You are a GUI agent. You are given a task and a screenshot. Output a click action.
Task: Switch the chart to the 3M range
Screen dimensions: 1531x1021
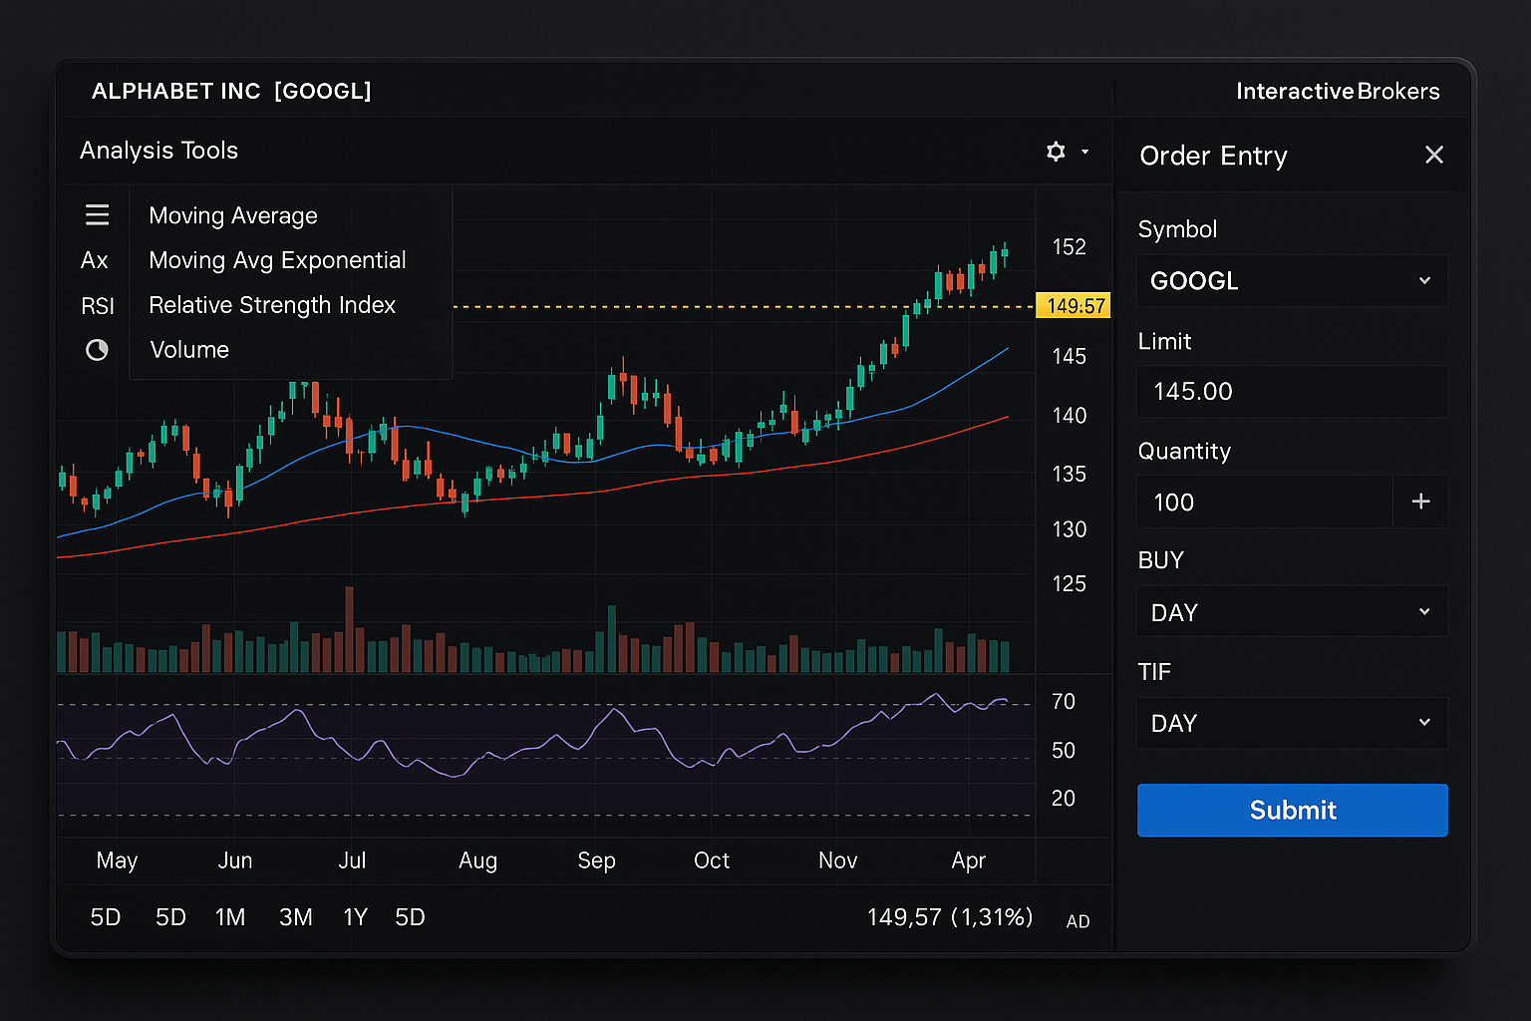coord(295,917)
